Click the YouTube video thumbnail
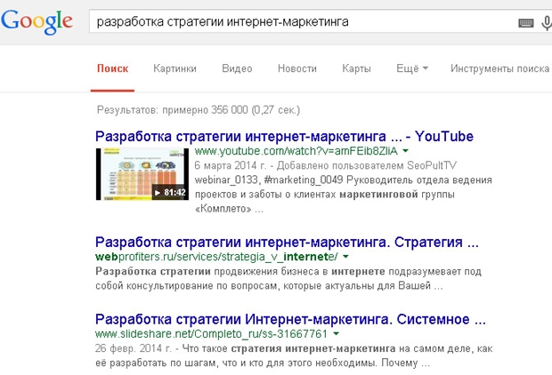 (142, 174)
